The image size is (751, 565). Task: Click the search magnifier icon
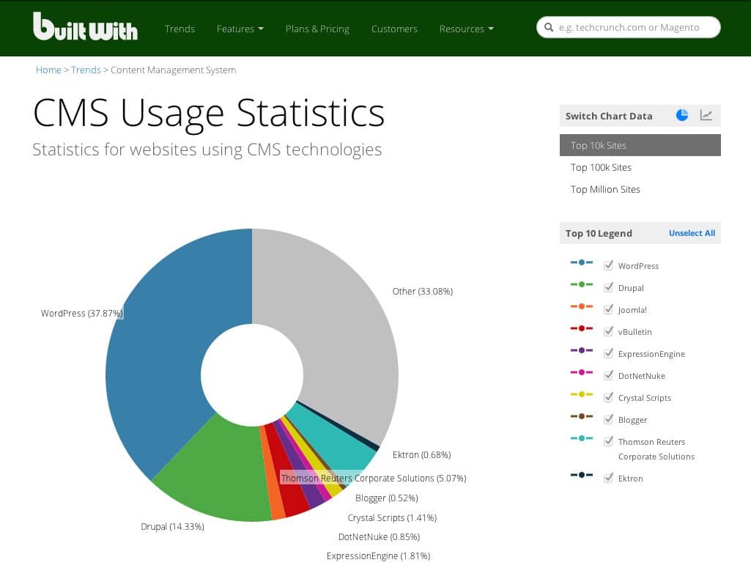(549, 27)
